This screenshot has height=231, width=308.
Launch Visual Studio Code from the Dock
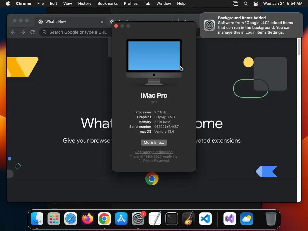[x=205, y=219]
